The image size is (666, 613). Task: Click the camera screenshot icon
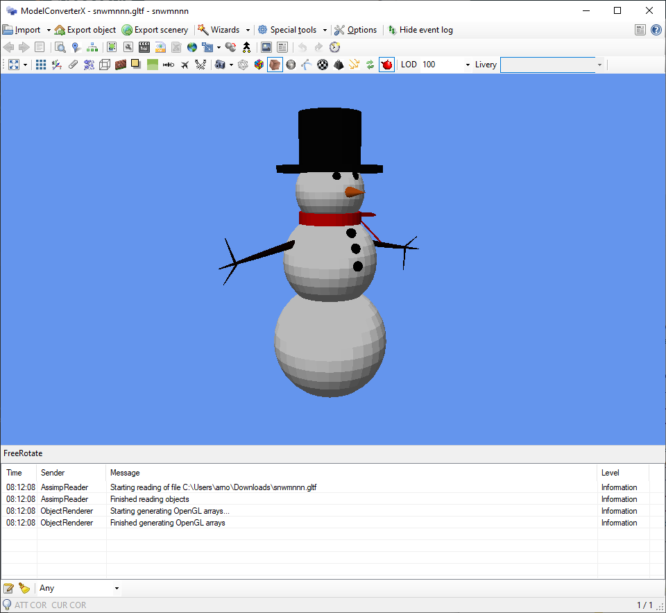pos(220,65)
